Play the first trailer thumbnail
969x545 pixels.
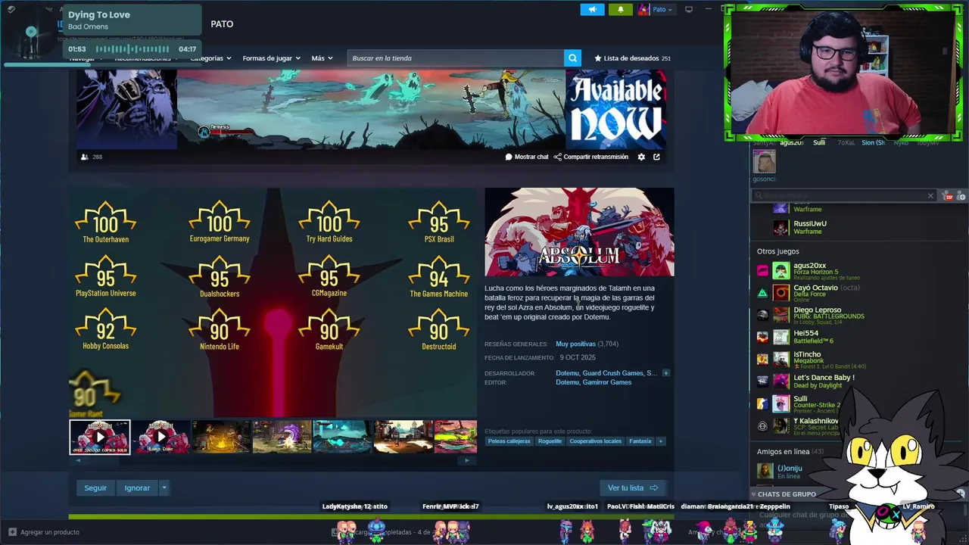pos(100,438)
